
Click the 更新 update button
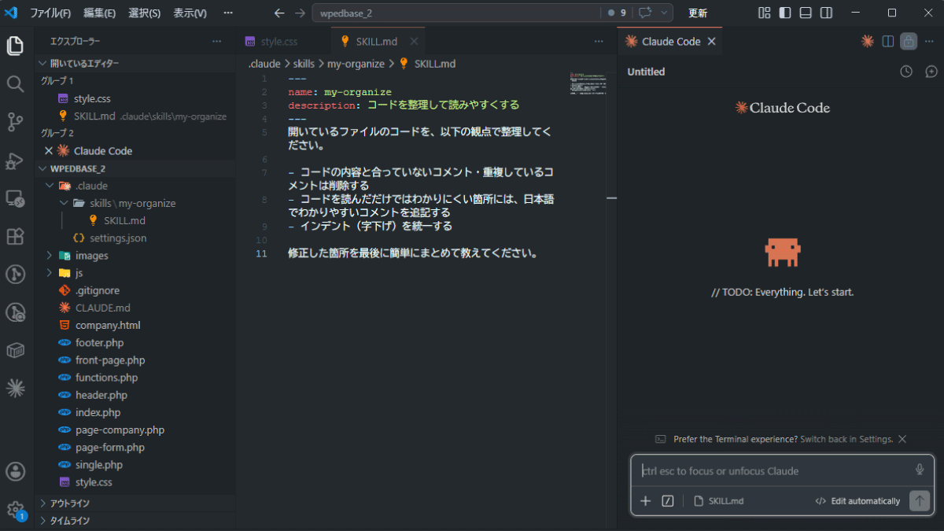coord(698,13)
